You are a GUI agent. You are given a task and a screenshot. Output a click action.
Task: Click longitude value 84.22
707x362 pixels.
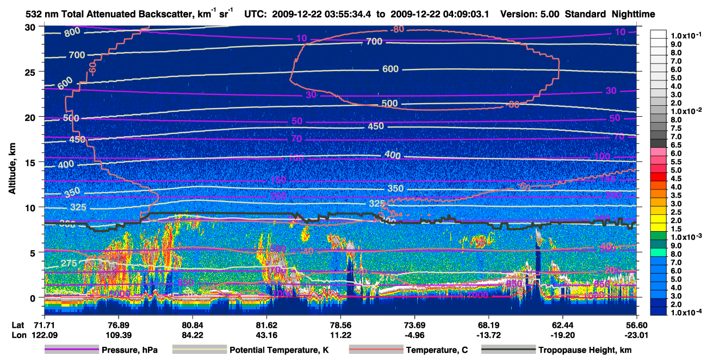click(x=192, y=335)
